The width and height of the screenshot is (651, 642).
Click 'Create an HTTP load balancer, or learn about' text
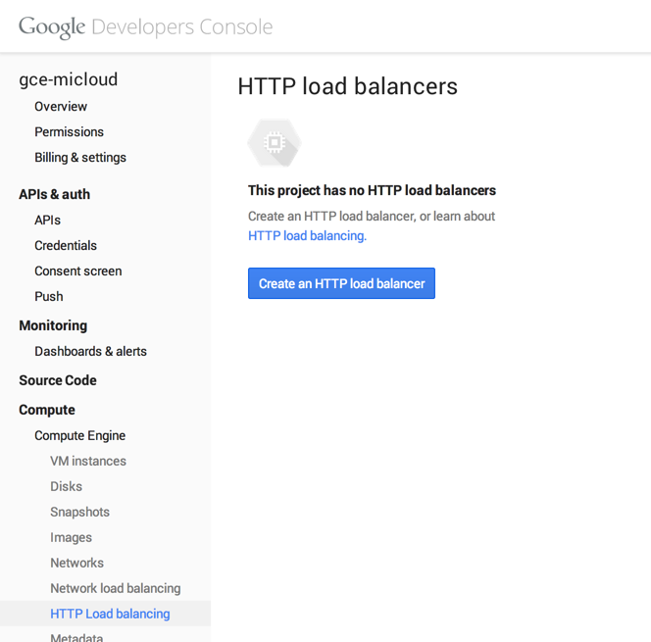click(372, 217)
